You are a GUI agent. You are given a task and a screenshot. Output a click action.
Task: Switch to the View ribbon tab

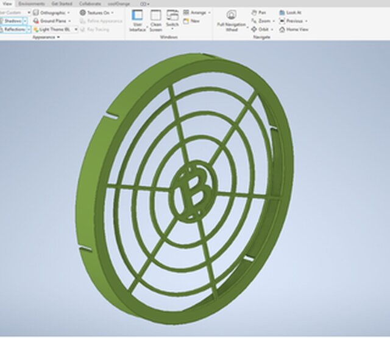pyautogui.click(x=7, y=4)
